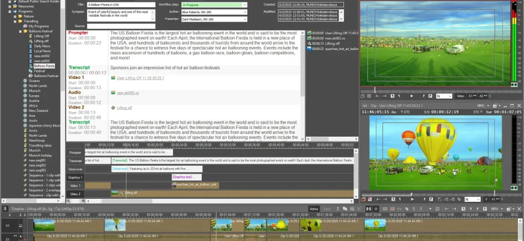The width and height of the screenshot is (524, 241).
Task: Set mark-out in the upper viewer
Action: 430,96
